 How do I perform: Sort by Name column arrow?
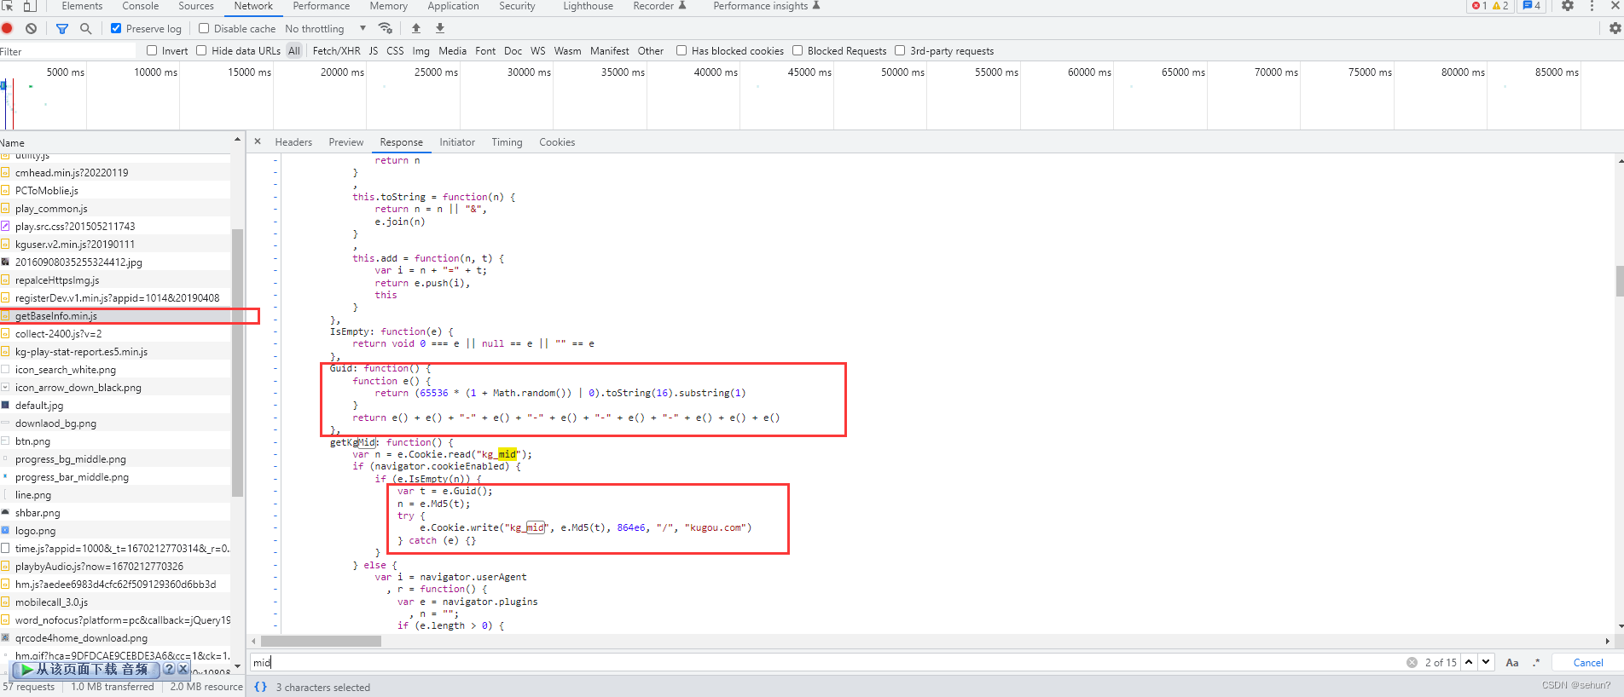click(x=237, y=140)
